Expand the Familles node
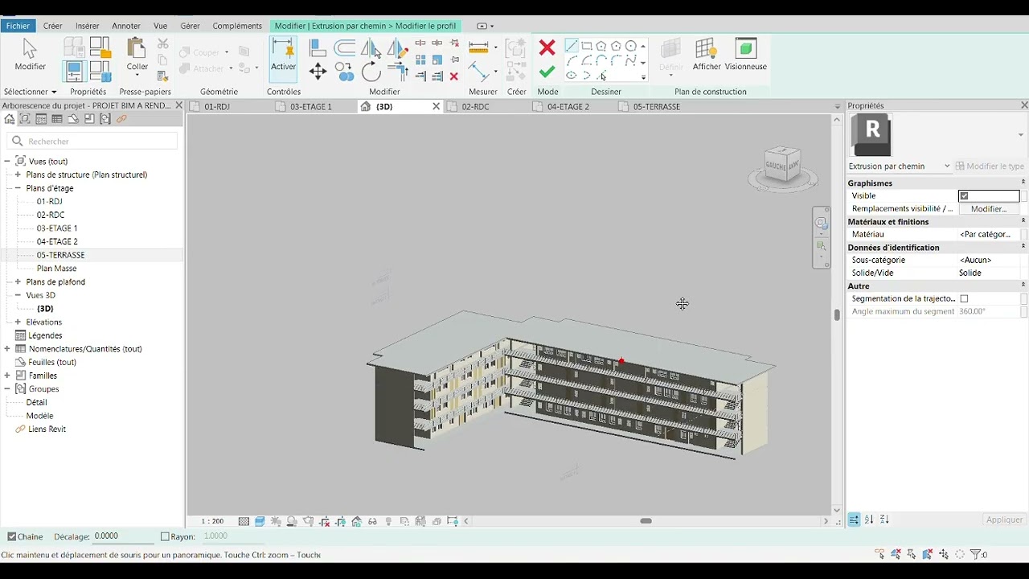The image size is (1029, 579). coord(7,376)
